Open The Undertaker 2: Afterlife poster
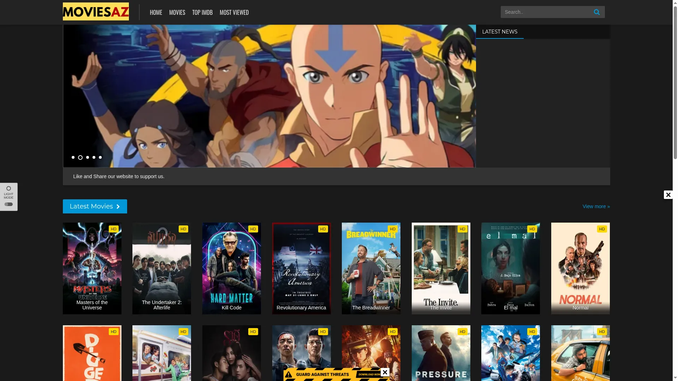This screenshot has width=678, height=381. click(162, 268)
